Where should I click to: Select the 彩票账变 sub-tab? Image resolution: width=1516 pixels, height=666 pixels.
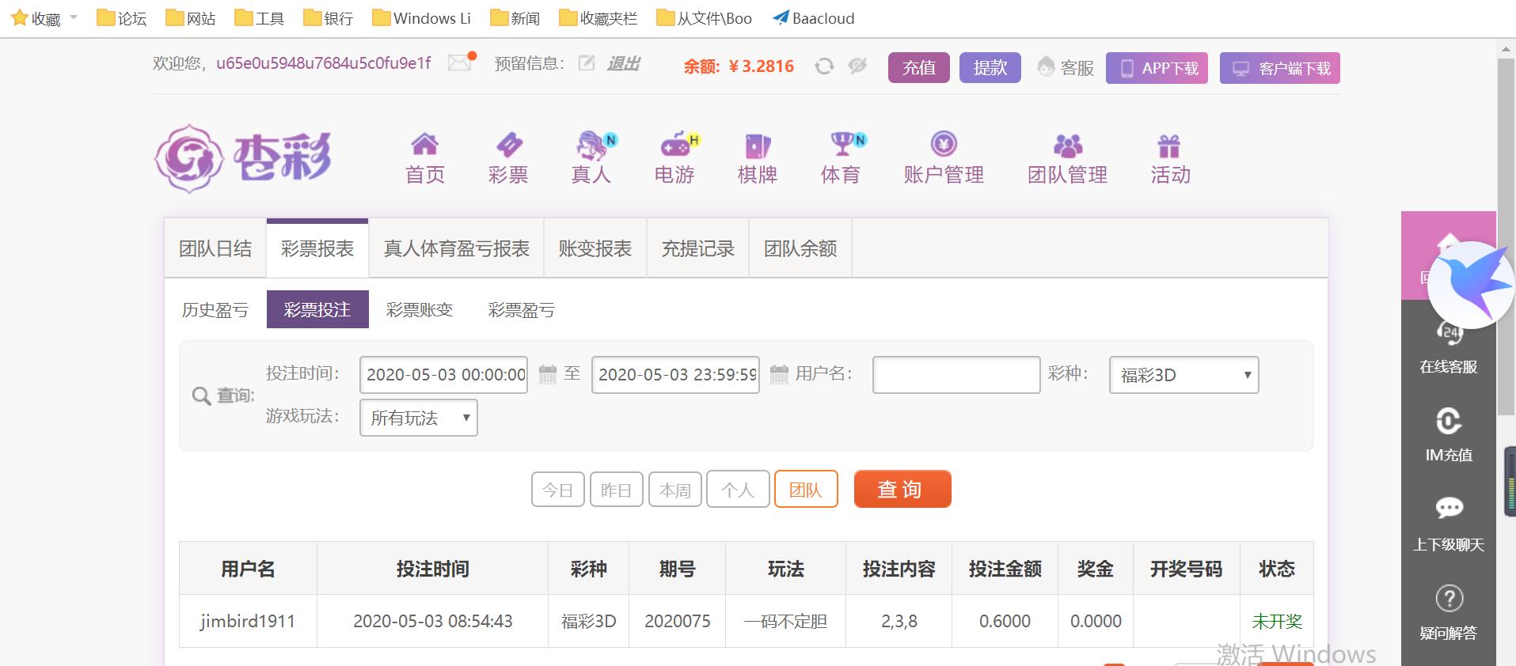420,309
